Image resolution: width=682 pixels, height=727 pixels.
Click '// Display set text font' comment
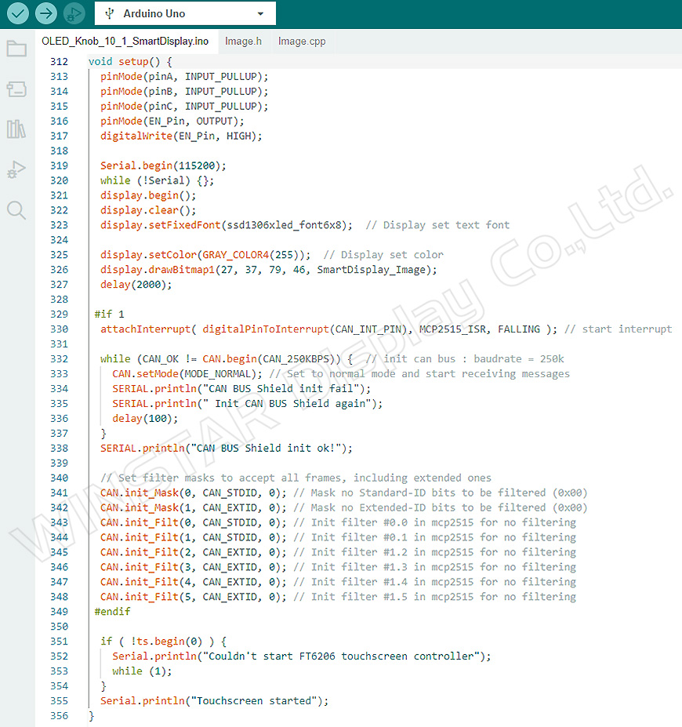tap(437, 225)
